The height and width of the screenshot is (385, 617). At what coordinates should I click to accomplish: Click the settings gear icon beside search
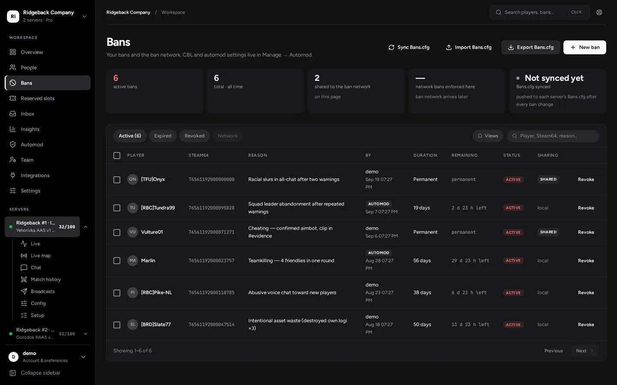point(599,12)
